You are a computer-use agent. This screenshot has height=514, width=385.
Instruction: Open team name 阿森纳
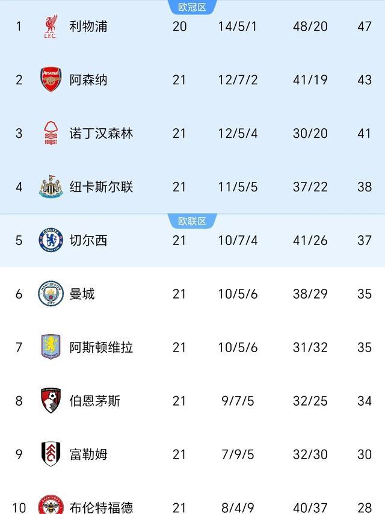pyautogui.click(x=88, y=79)
